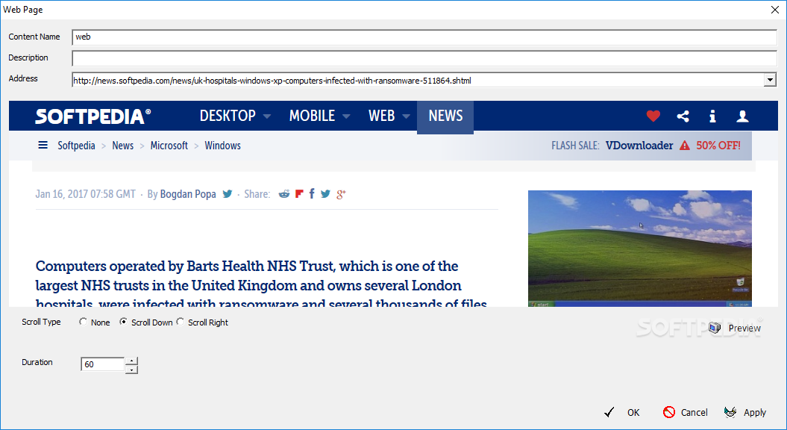The height and width of the screenshot is (430, 787).
Task: Share article via Twitter icon after Share
Action: 325,194
